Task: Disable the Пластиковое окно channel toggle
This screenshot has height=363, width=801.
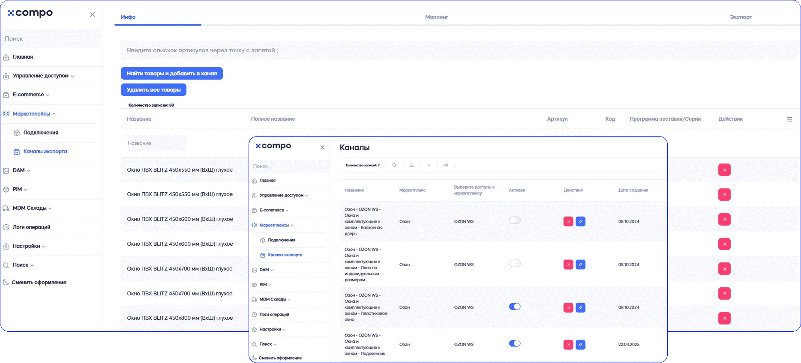Action: (514, 306)
